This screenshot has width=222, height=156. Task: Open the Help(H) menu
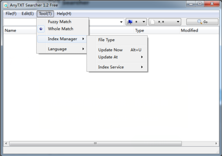click(x=64, y=14)
